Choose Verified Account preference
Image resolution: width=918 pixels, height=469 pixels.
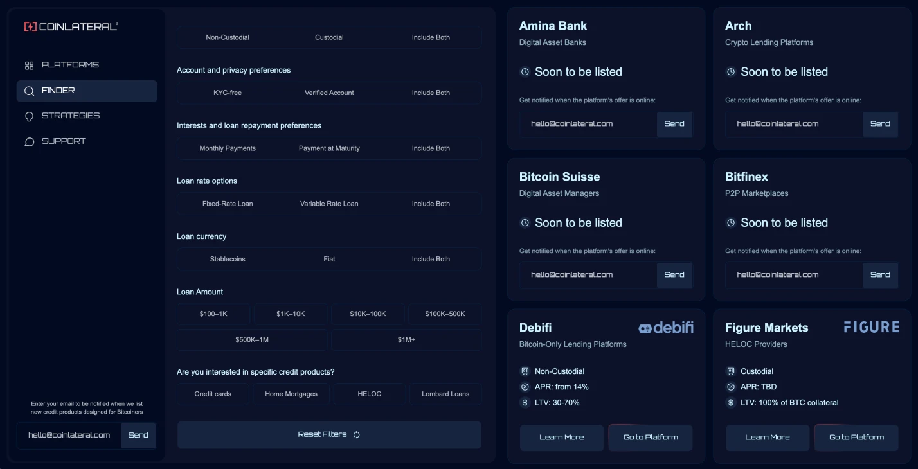point(329,93)
